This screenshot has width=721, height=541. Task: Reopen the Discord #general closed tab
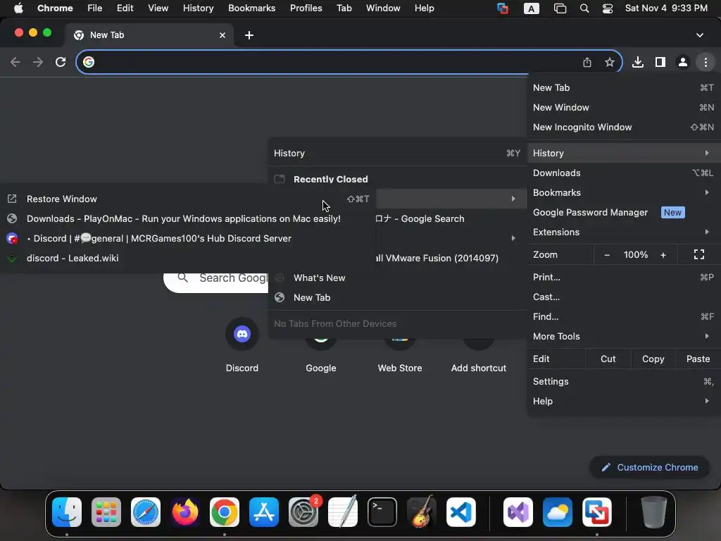pos(187,239)
